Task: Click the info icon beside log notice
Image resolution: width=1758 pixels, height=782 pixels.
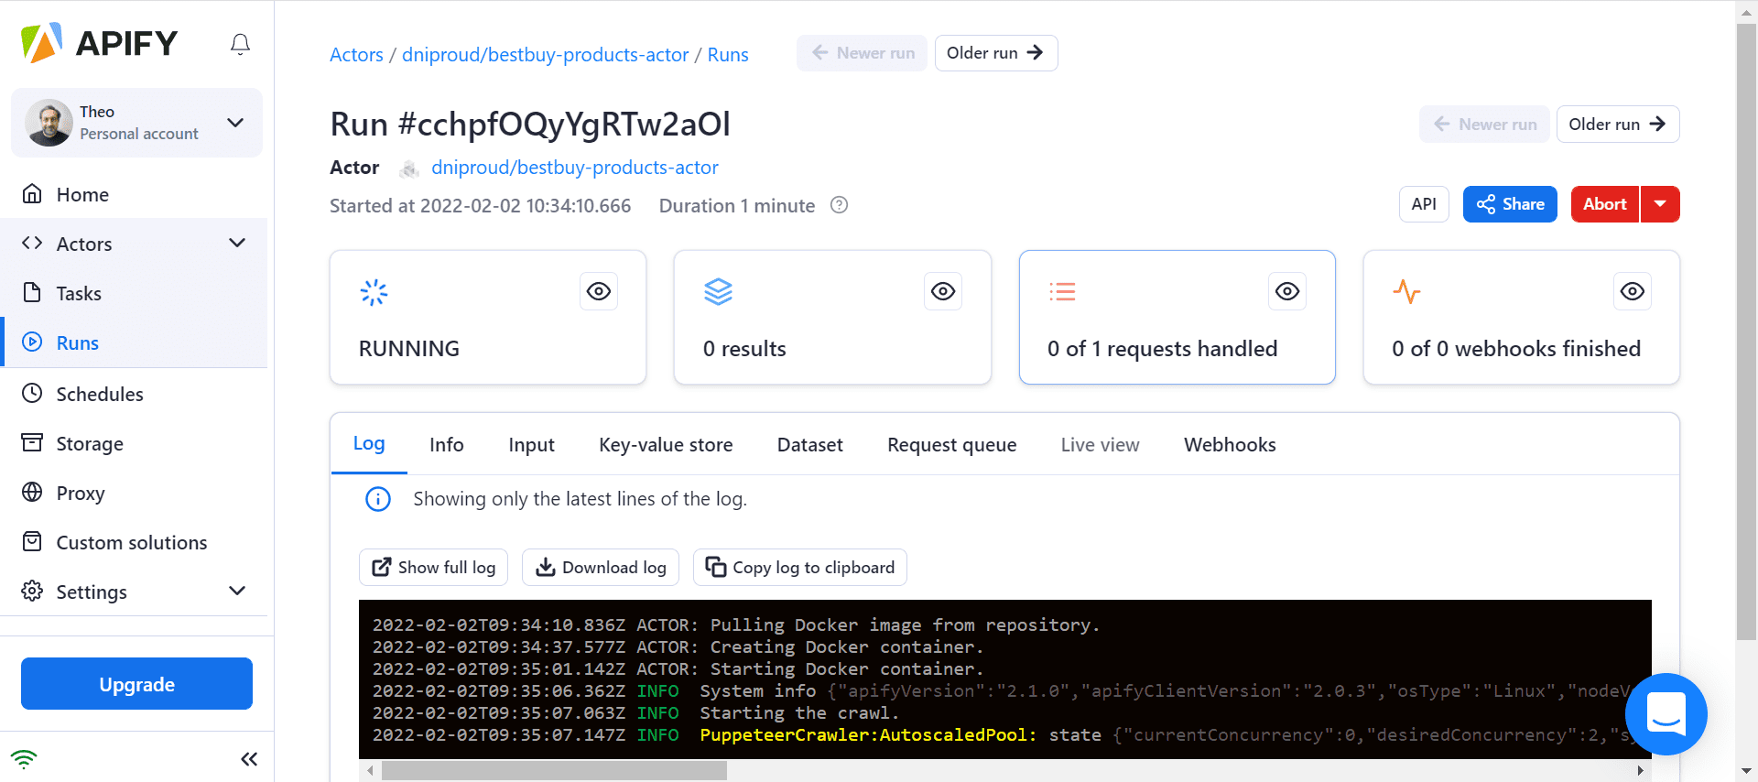Action: coord(378,499)
